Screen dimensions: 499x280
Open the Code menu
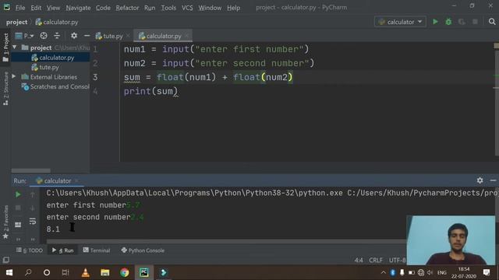click(103, 8)
